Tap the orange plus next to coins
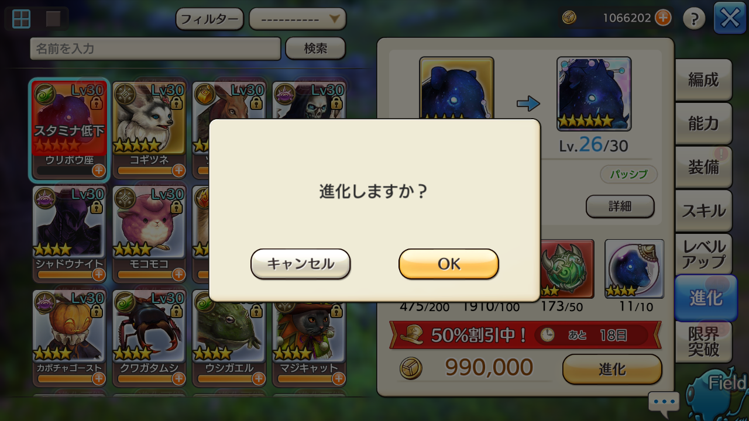The width and height of the screenshot is (749, 421). (663, 18)
